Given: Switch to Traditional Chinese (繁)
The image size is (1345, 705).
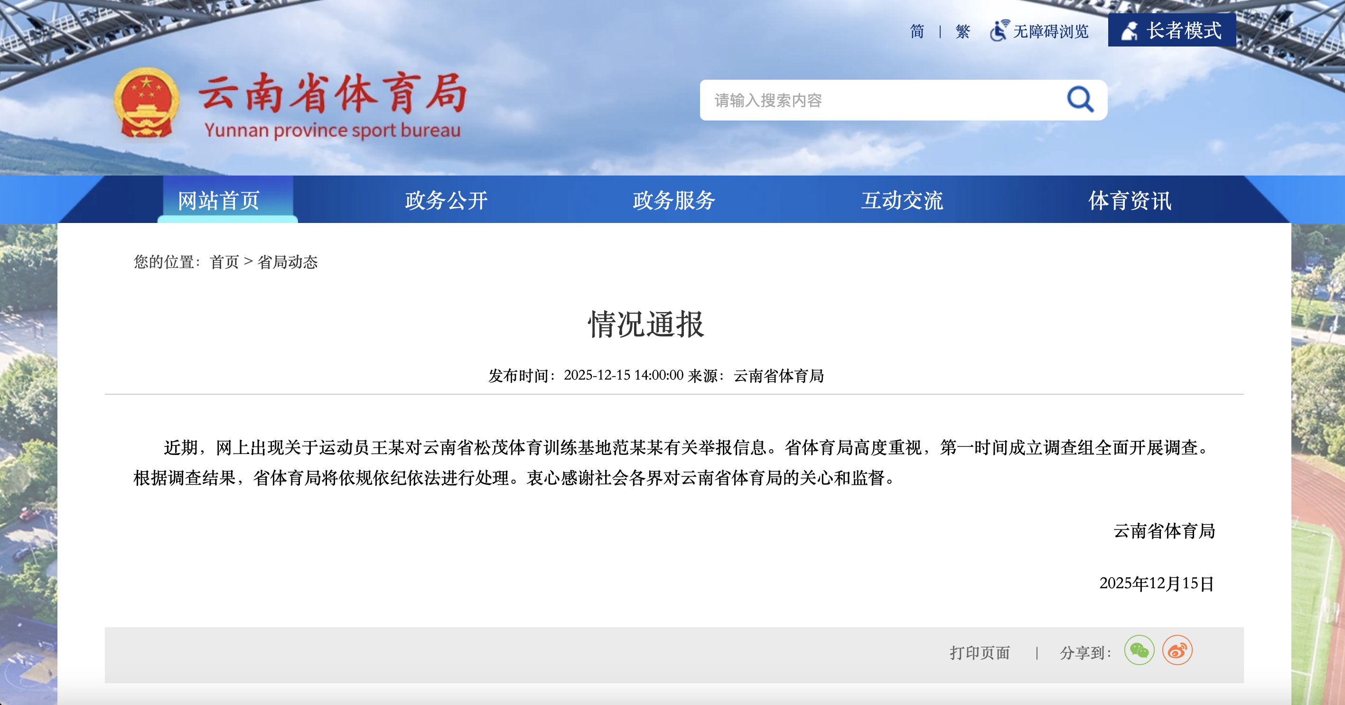Looking at the screenshot, I should pos(962,31).
